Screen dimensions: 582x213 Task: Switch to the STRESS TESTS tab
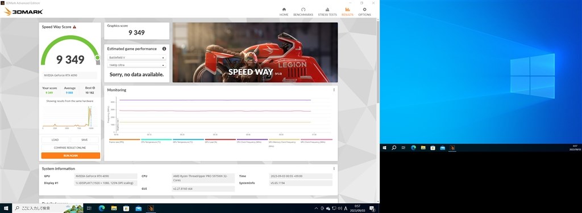tap(327, 11)
